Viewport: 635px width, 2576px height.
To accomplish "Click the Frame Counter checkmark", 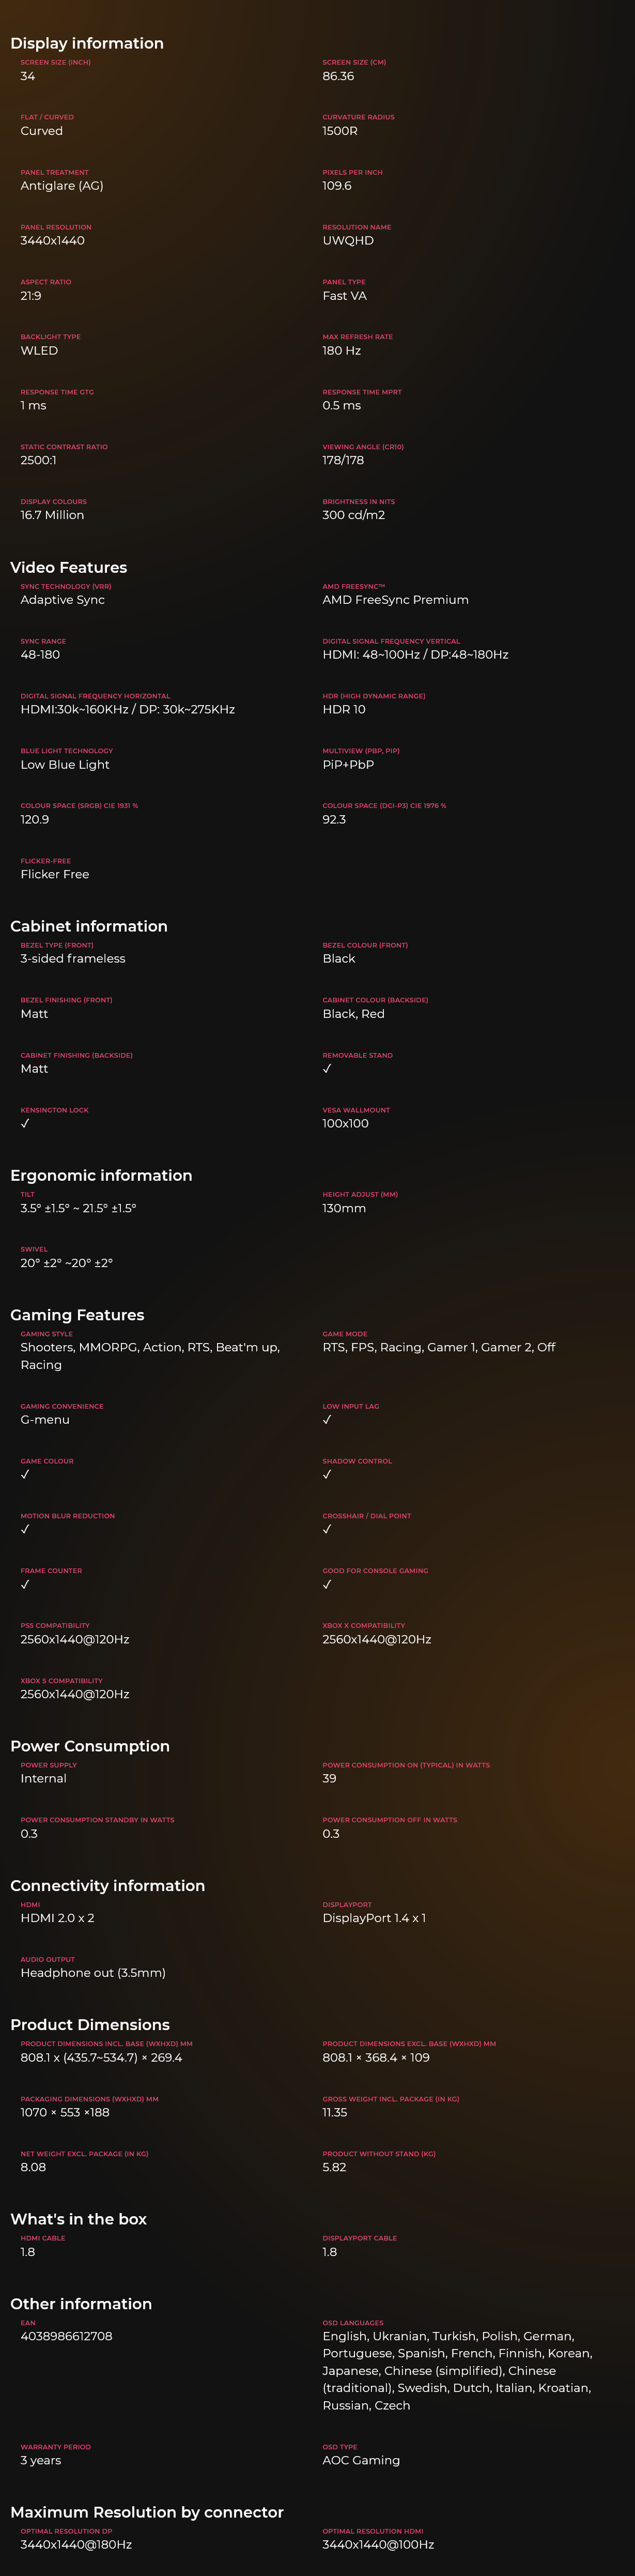I will [x=25, y=1585].
